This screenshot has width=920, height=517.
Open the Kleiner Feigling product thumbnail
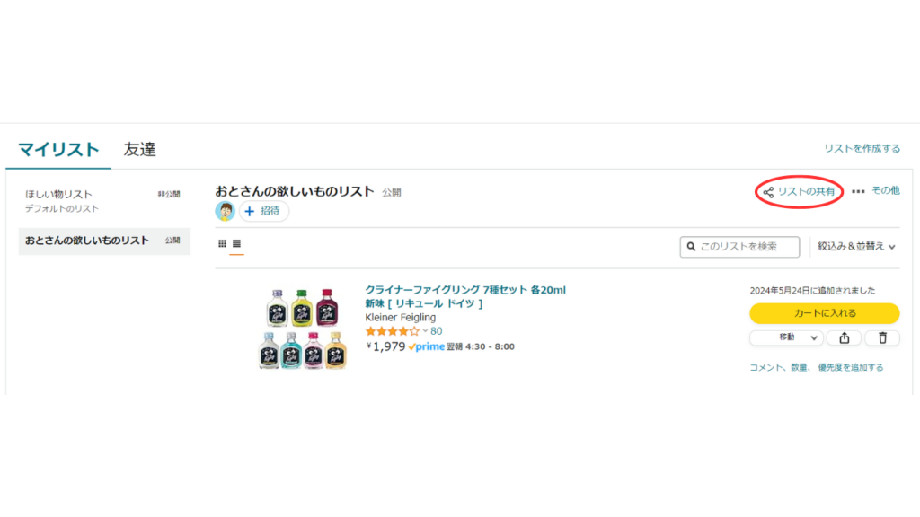click(x=302, y=329)
